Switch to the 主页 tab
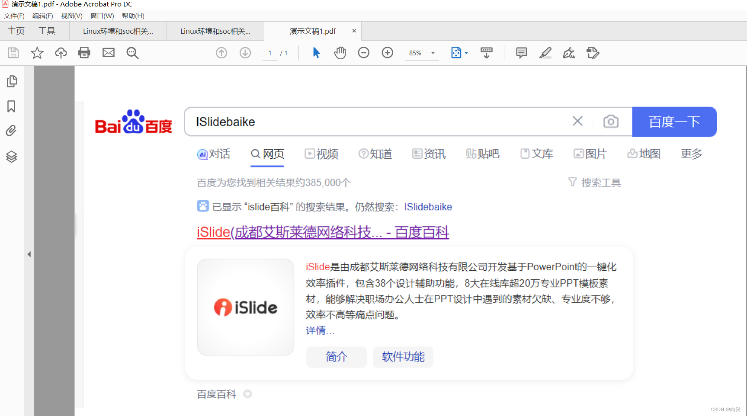This screenshot has width=747, height=416. click(x=16, y=31)
